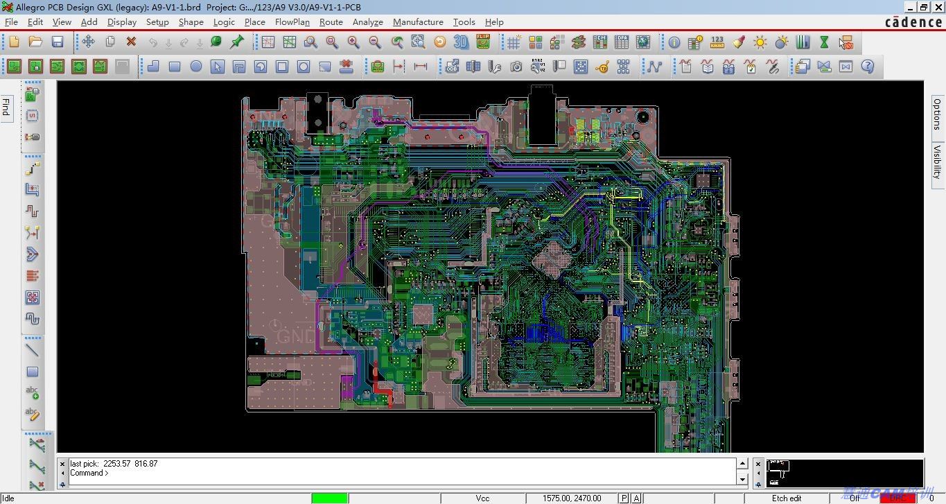The height and width of the screenshot is (504, 946).
Task: Click the Help question mark icon
Action: (867, 67)
